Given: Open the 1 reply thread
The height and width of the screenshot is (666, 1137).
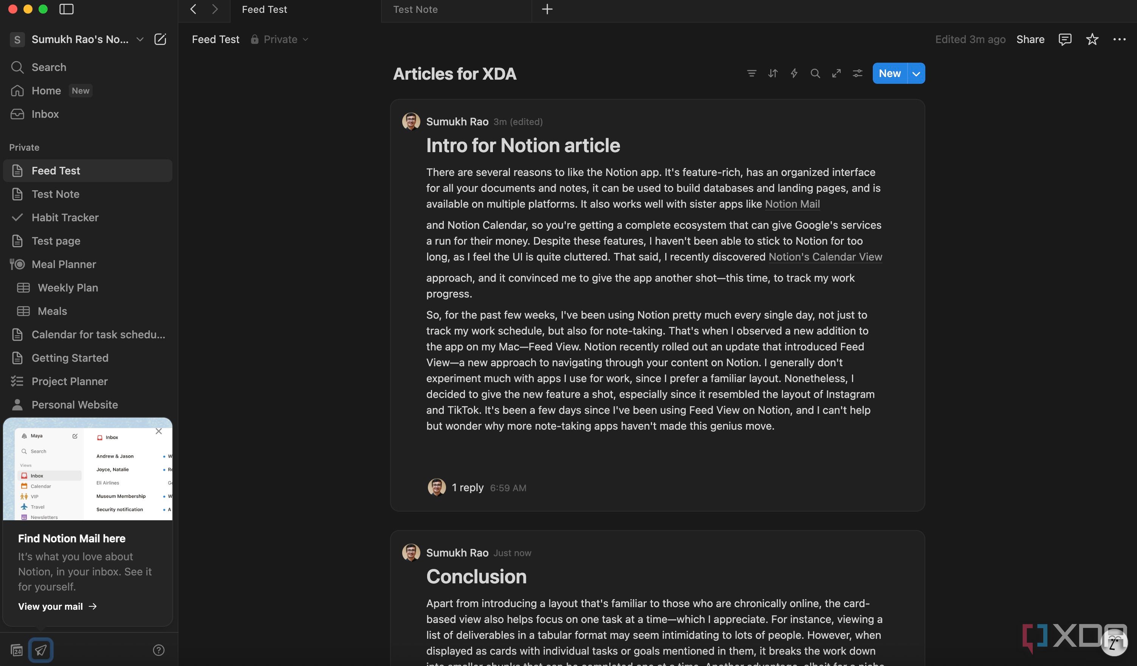Looking at the screenshot, I should click(x=468, y=487).
